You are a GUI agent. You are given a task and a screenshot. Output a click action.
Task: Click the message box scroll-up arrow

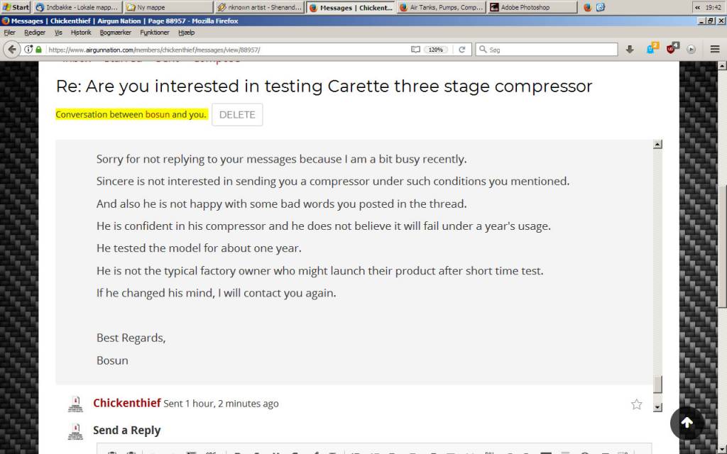pos(657,144)
